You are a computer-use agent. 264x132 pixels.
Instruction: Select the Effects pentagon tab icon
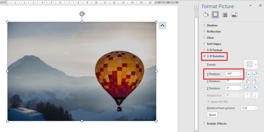coord(215,15)
